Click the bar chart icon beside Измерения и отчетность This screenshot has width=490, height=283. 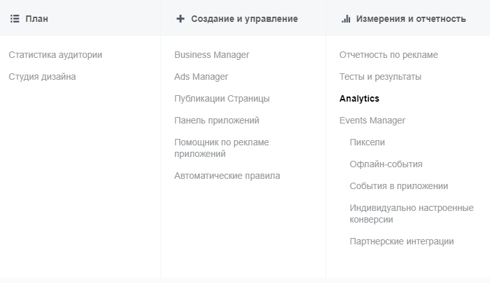(x=346, y=19)
